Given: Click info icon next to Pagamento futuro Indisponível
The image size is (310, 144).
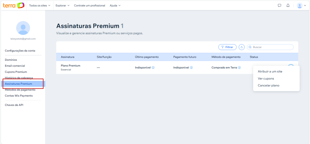Looking at the screenshot, I should [192, 68].
